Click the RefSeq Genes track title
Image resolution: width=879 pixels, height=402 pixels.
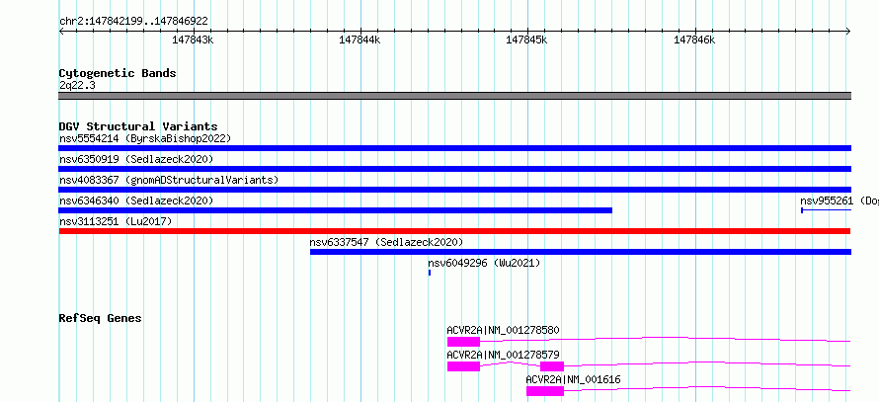point(100,318)
